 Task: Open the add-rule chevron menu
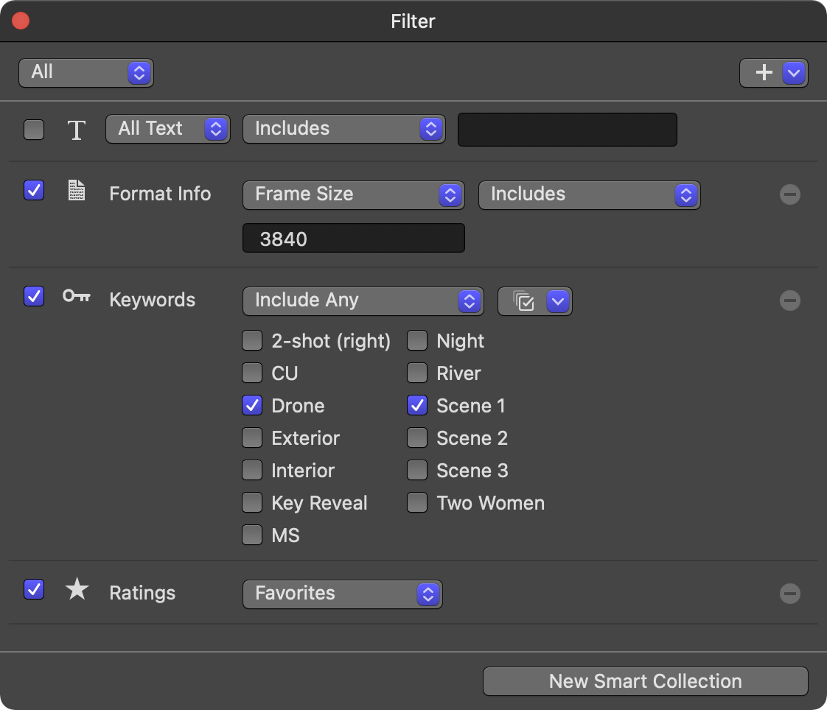click(794, 73)
